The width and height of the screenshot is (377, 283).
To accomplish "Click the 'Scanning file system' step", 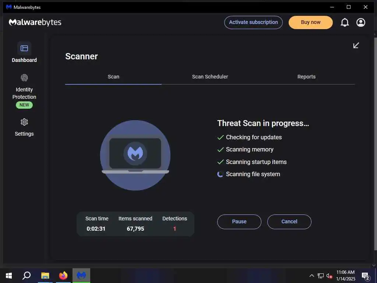I will coord(253,174).
